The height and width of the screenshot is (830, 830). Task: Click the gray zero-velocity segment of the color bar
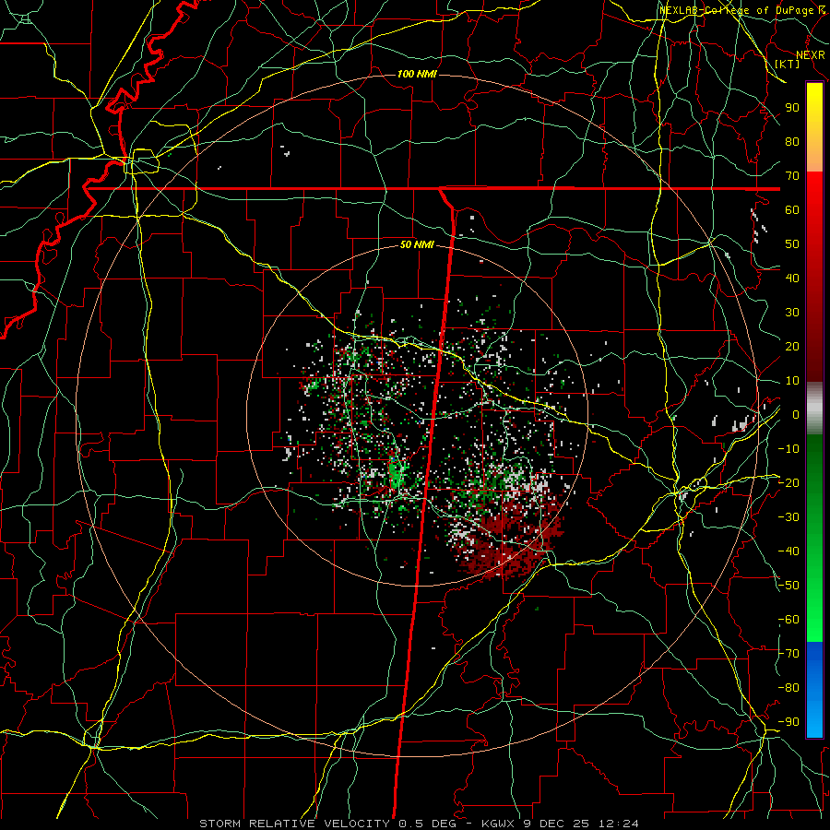[x=814, y=408]
